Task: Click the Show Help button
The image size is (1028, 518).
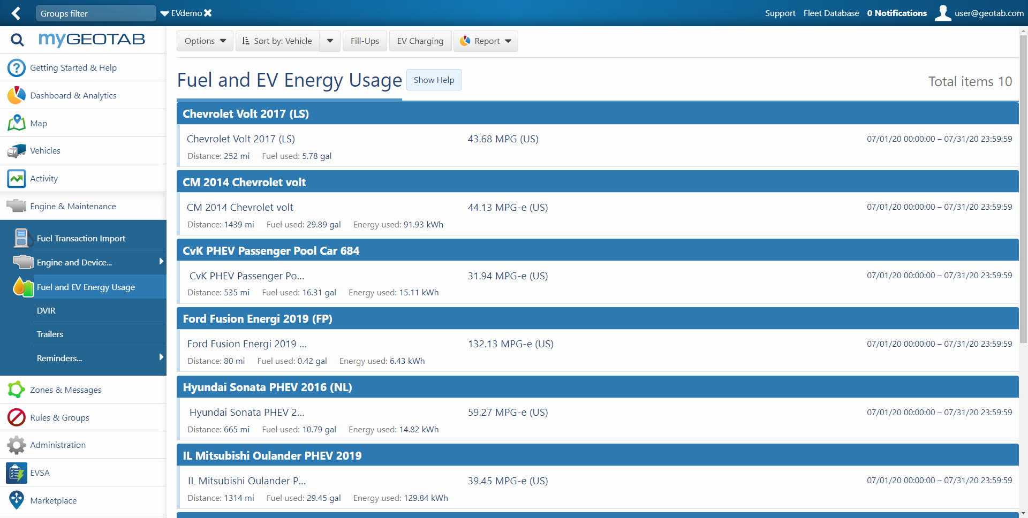Action: (434, 80)
